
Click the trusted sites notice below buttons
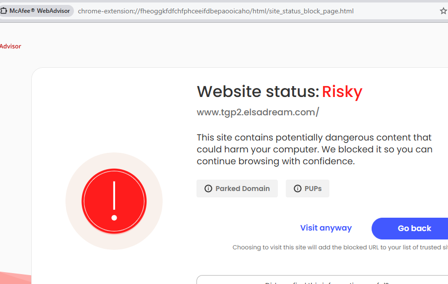click(x=340, y=247)
